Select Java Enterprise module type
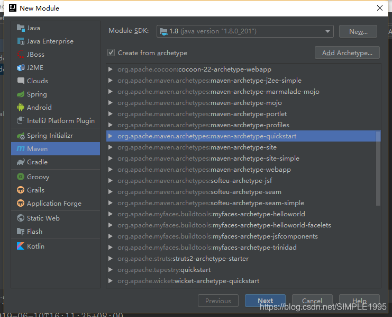The width and height of the screenshot is (392, 317). (x=56, y=41)
